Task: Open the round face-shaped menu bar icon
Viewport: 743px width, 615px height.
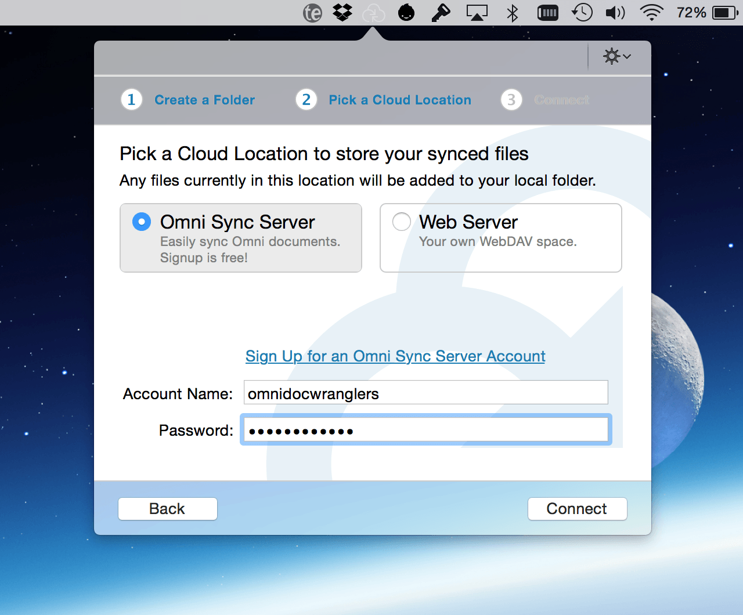Action: tap(406, 13)
